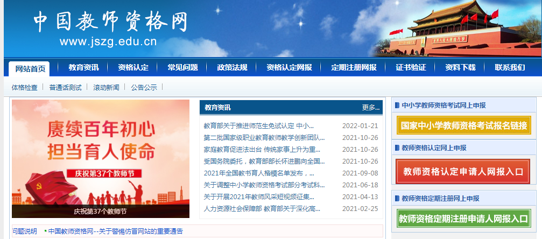Image resolution: width=542 pixels, height=239 pixels.
Task: Click the date 2022-01-21
Action: (x=360, y=126)
